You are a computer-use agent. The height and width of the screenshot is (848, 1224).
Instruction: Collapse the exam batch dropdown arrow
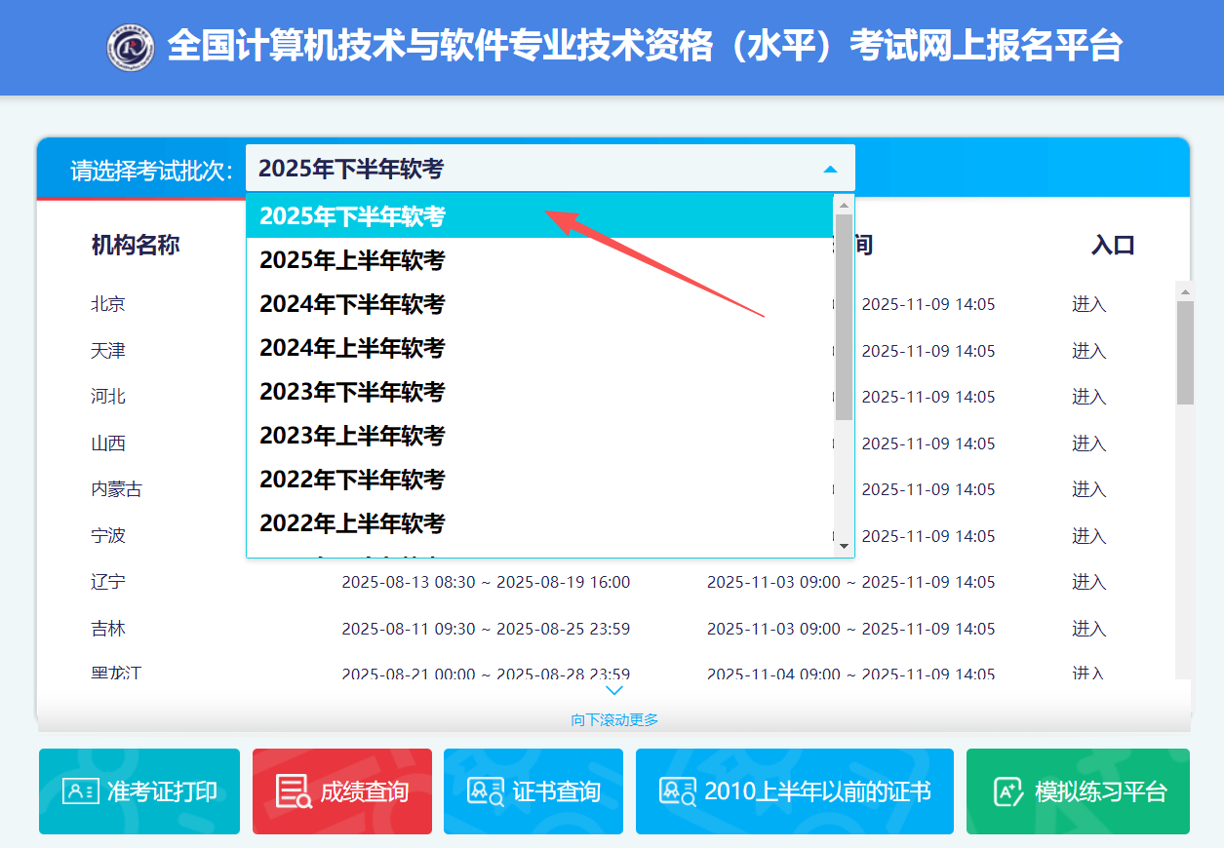pyautogui.click(x=830, y=170)
